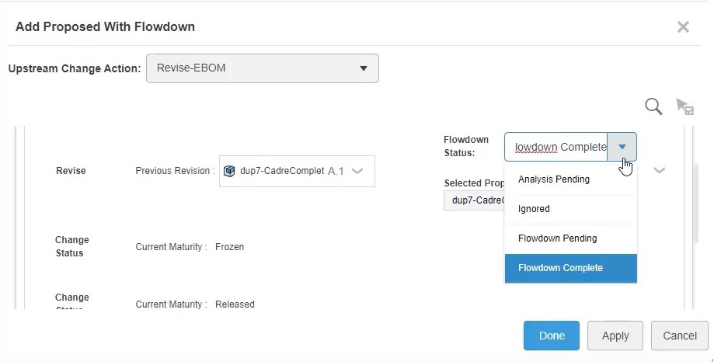The image size is (714, 362).
Task: Expand the Previous Revision dropdown
Action: pos(357,171)
